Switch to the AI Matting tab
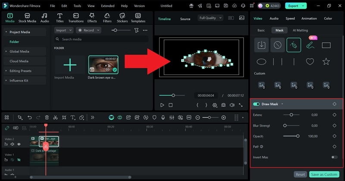The width and height of the screenshot is (345, 181). (300, 30)
